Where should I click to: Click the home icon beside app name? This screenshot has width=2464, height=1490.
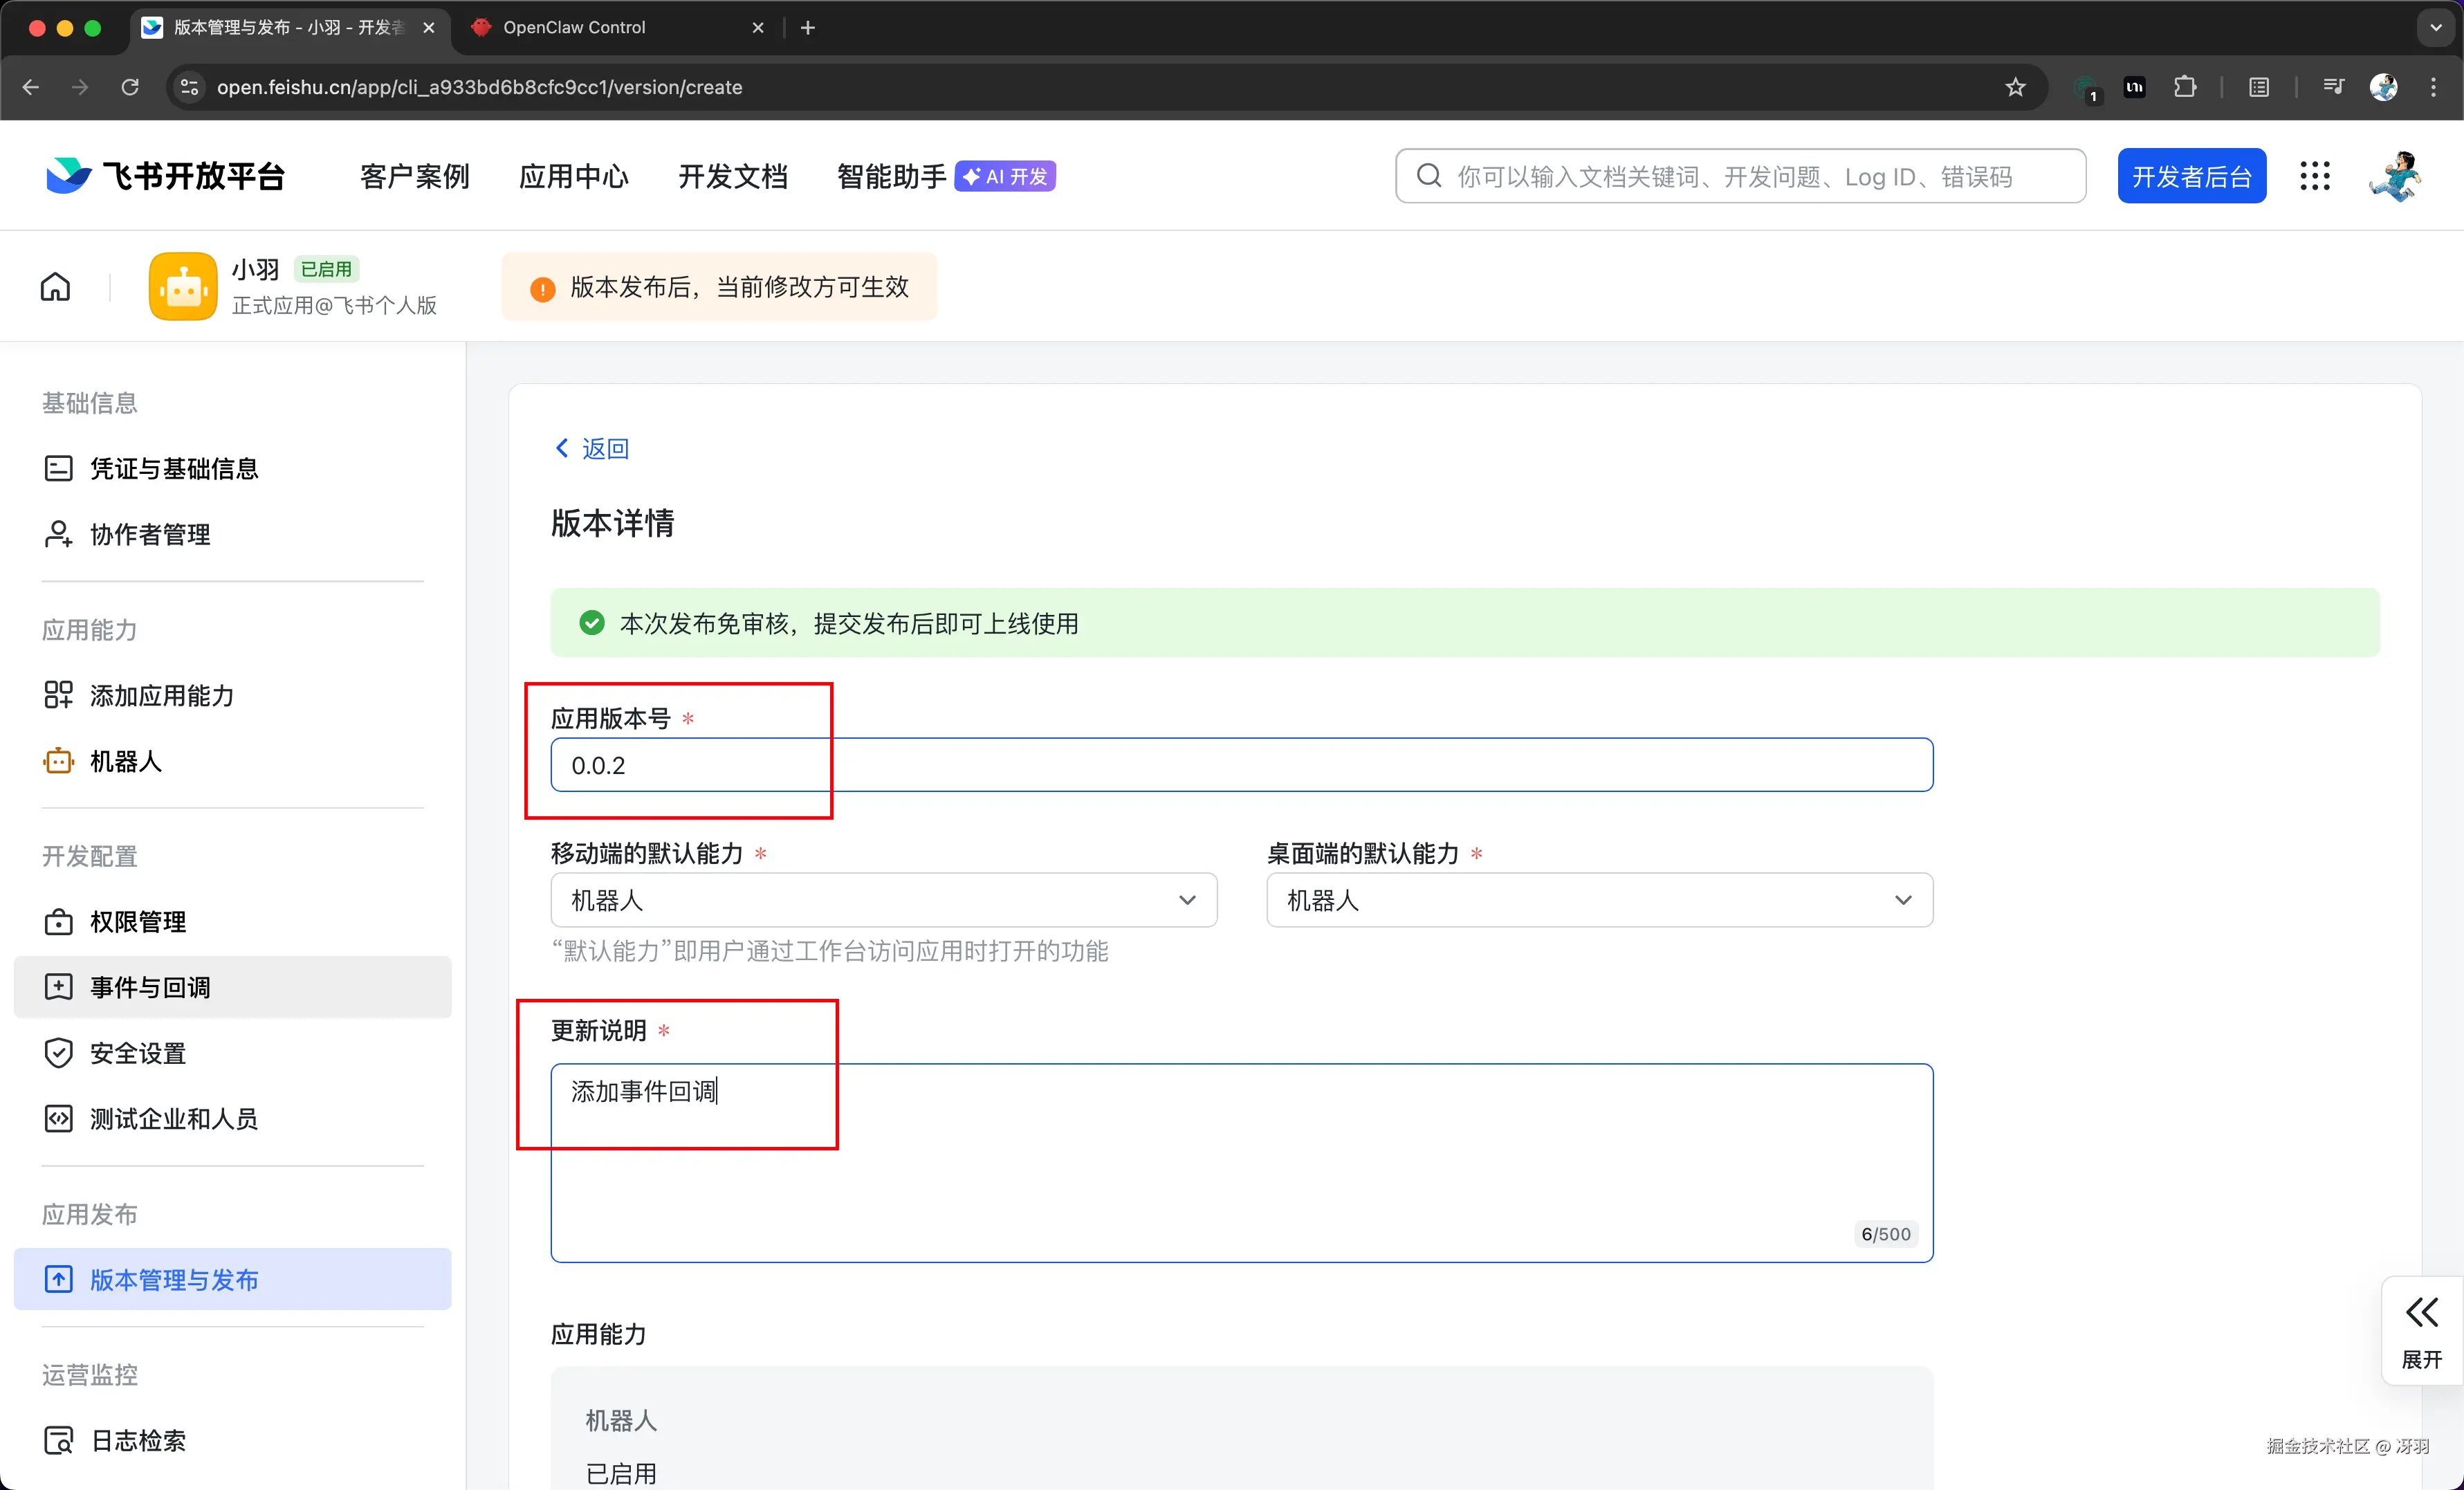tap(55, 287)
